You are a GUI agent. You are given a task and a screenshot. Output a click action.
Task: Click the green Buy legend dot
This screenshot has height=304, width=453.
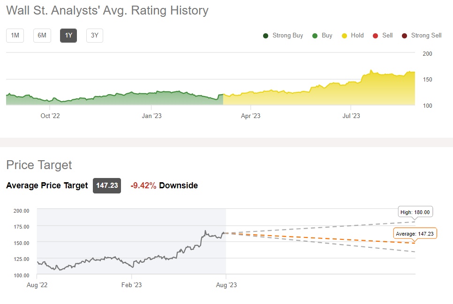pos(315,36)
